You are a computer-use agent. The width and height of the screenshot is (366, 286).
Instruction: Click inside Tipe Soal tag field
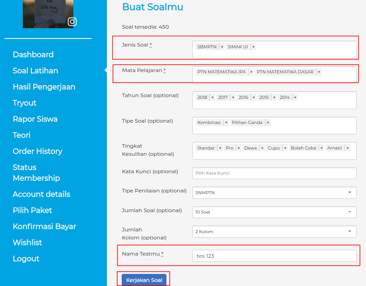coord(274,126)
